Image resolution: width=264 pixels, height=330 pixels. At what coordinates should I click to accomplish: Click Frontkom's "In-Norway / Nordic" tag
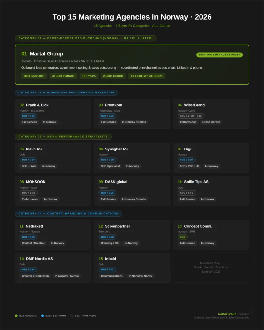[x=134, y=122]
